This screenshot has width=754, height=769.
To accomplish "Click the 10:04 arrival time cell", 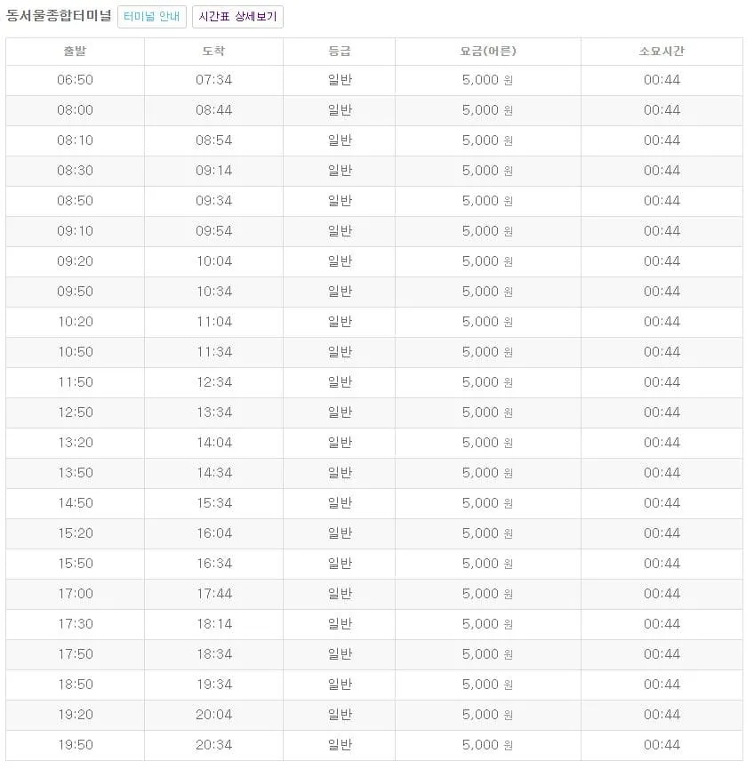I will click(x=213, y=261).
